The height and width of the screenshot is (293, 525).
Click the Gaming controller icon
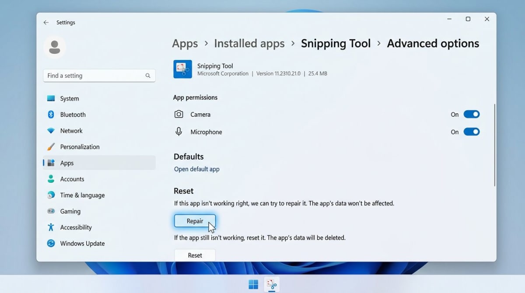[51, 211]
